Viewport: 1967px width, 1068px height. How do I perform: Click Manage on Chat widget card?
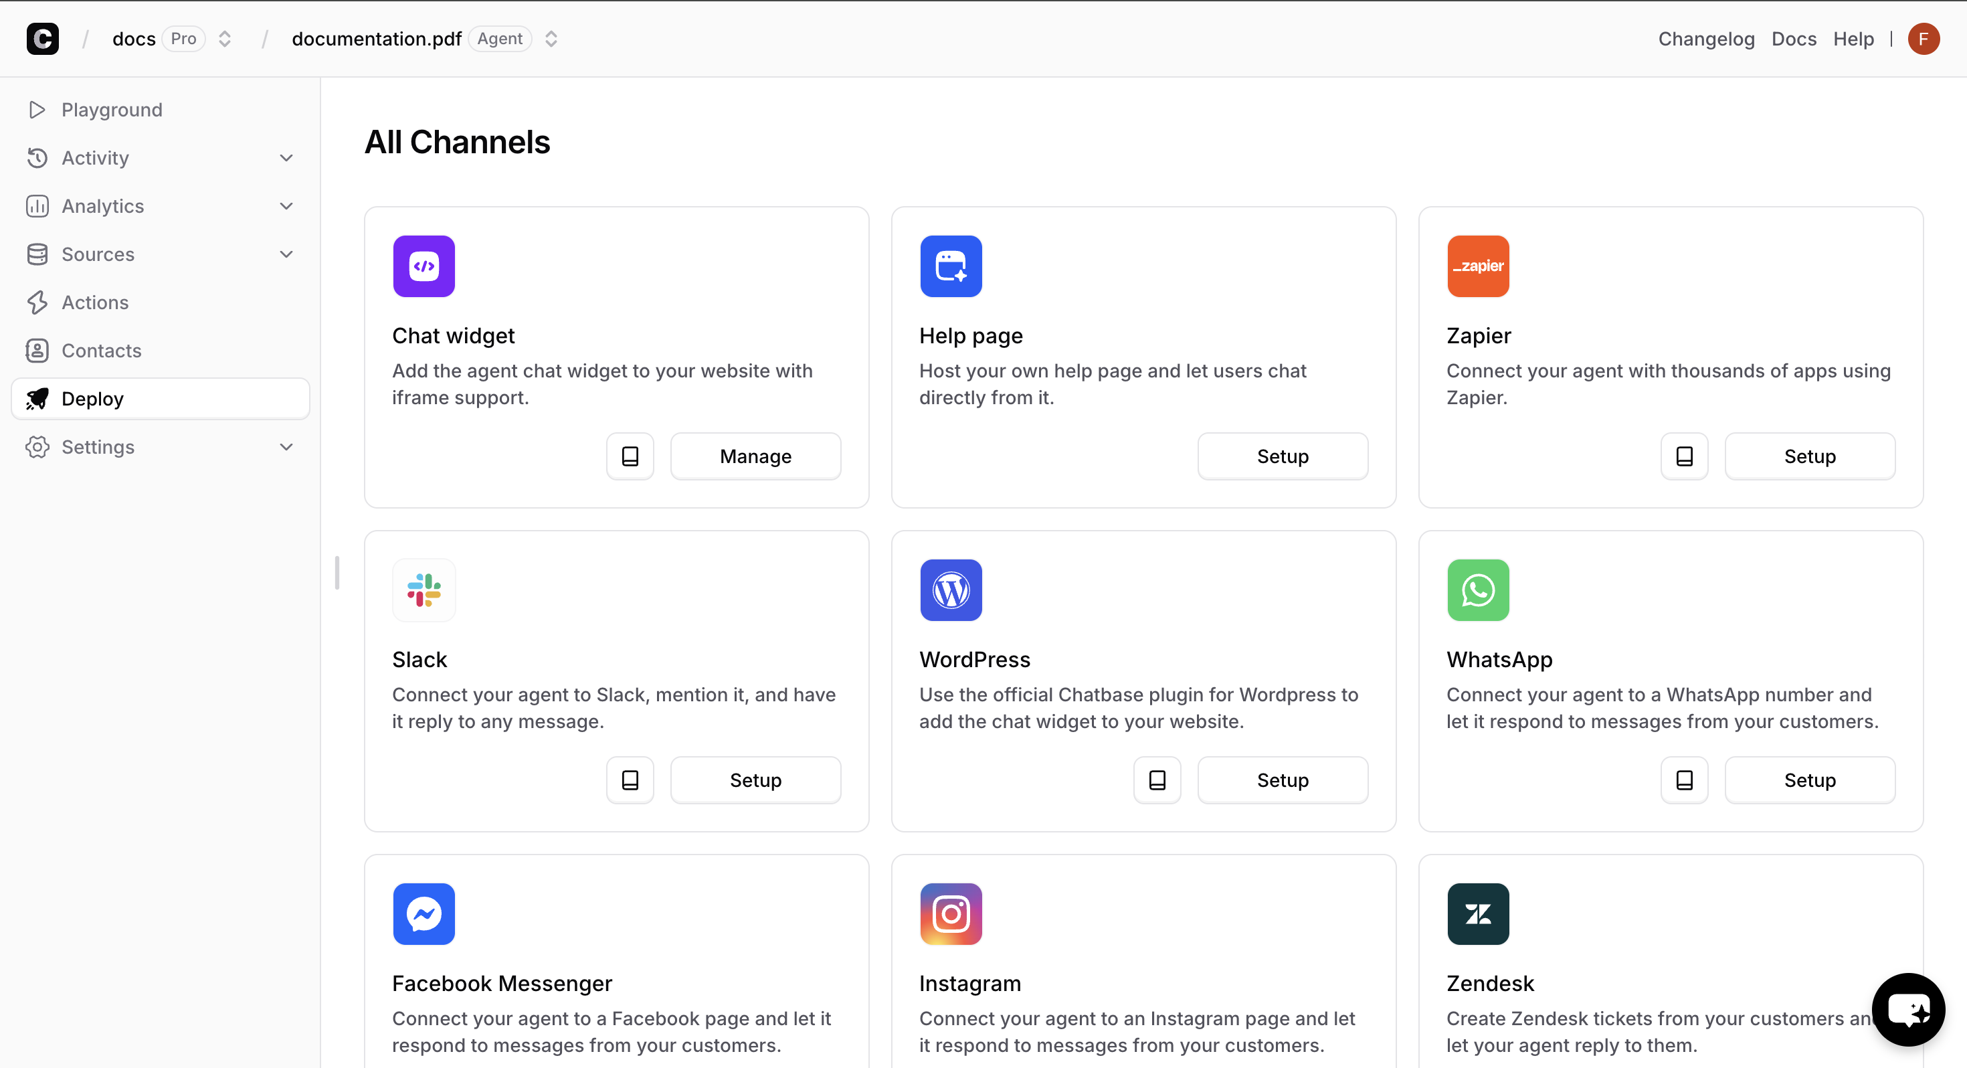coord(755,456)
